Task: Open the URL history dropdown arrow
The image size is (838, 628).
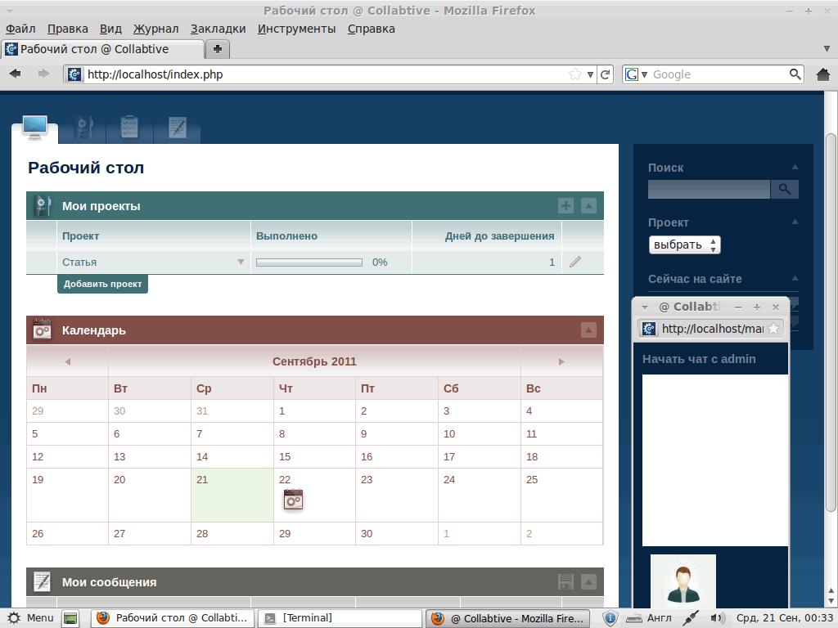Action: (590, 74)
